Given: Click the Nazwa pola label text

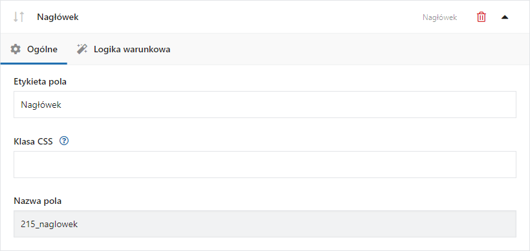Looking at the screenshot, I should coord(38,201).
